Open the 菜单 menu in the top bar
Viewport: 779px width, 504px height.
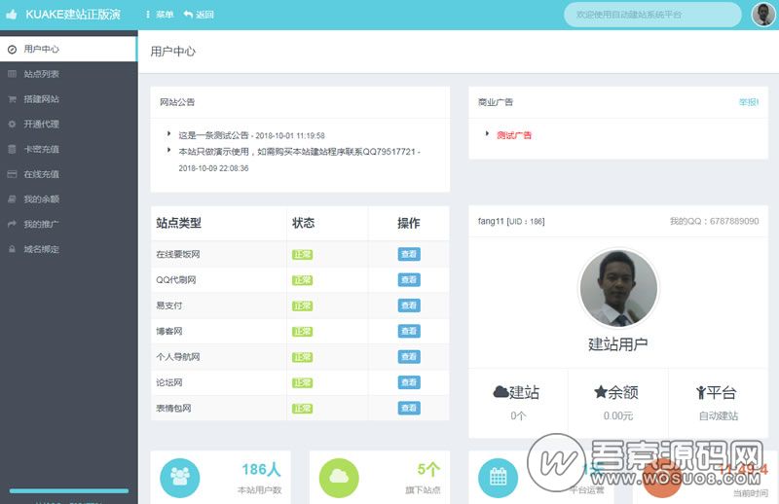click(160, 15)
